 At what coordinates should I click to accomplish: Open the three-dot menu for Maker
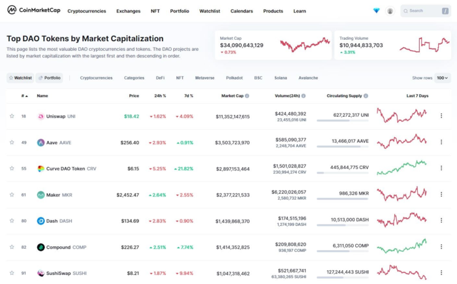tap(441, 194)
